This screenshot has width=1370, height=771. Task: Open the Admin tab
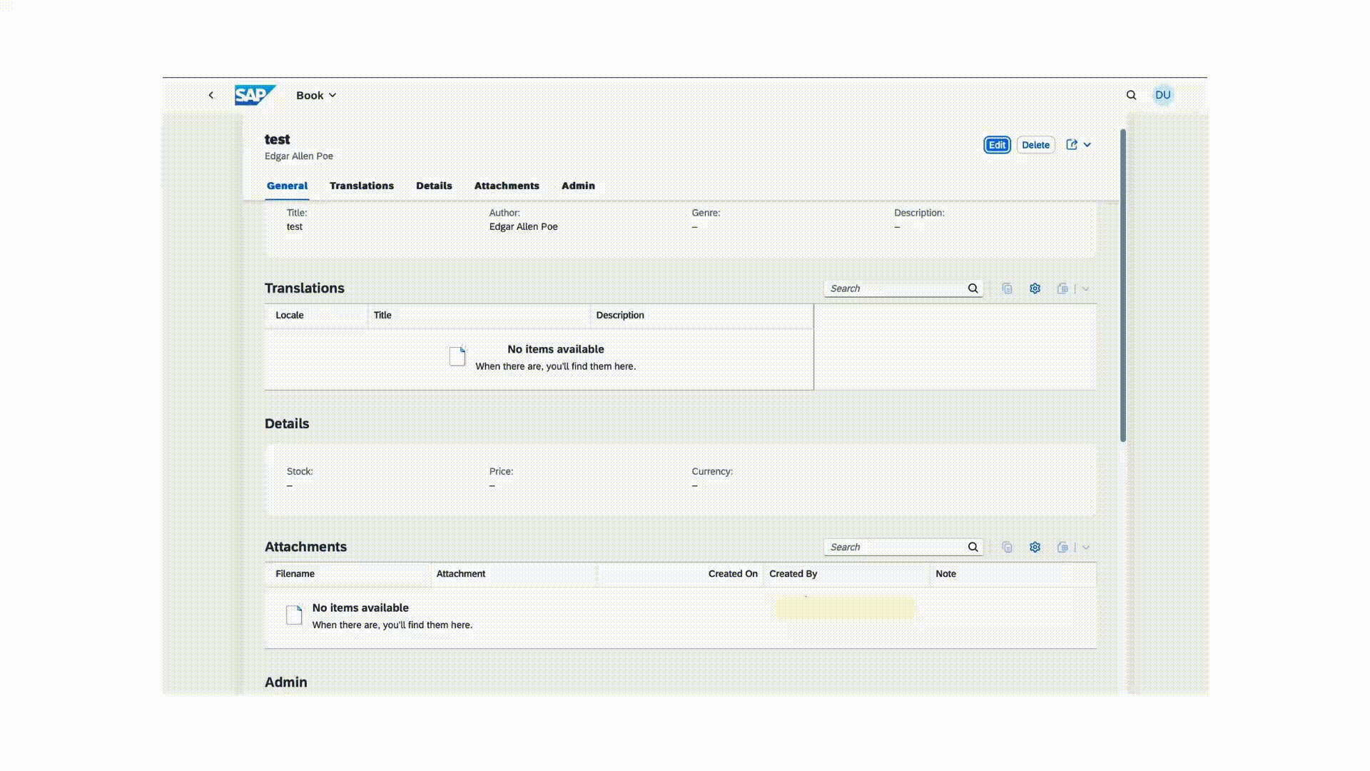click(x=578, y=186)
